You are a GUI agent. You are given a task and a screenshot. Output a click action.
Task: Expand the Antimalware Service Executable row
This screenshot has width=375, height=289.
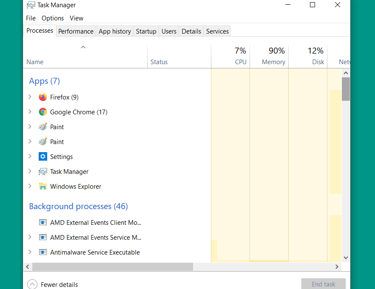click(30, 252)
